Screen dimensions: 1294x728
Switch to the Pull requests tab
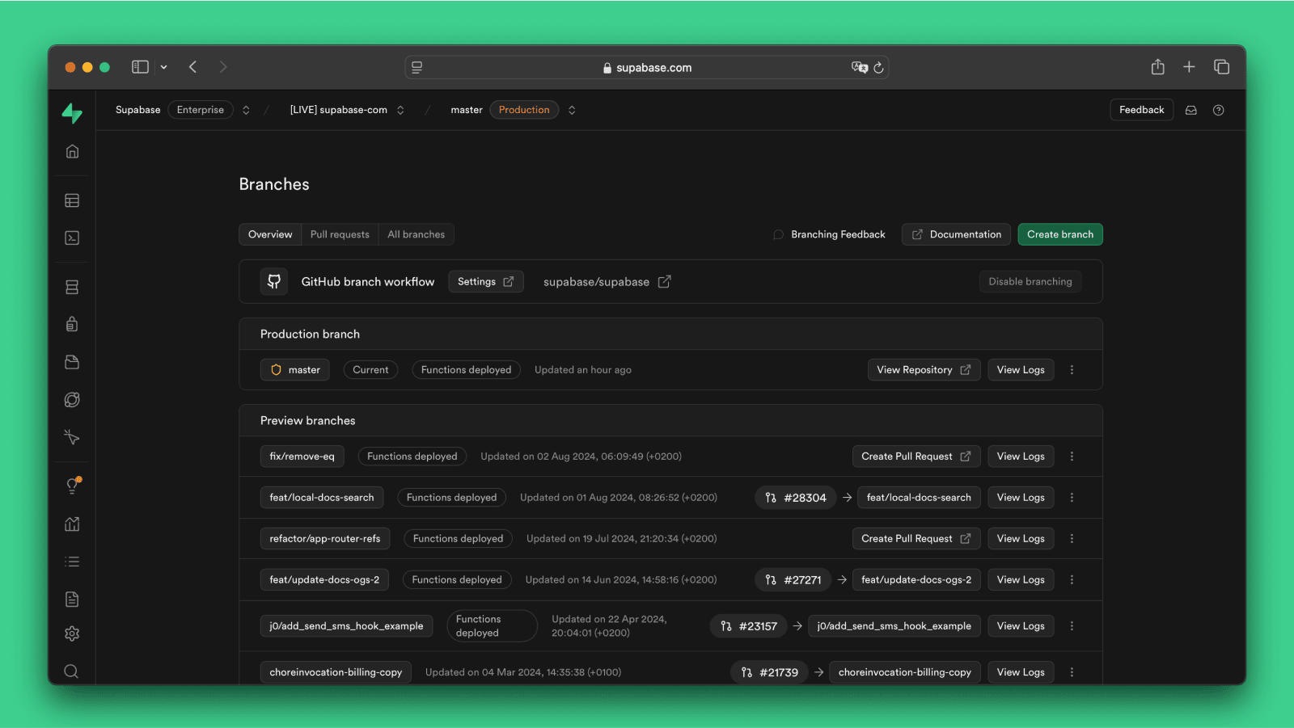click(340, 234)
